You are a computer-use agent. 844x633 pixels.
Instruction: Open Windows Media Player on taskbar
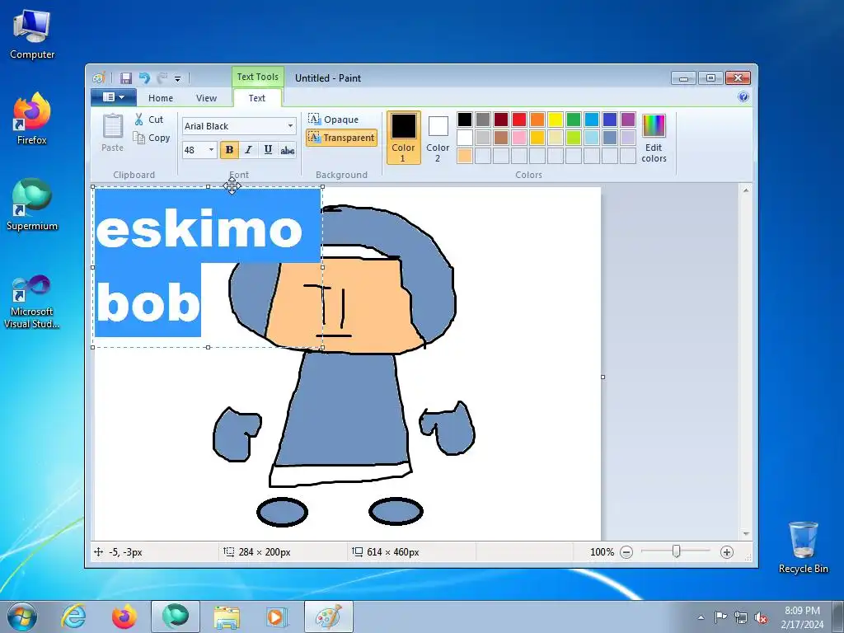click(277, 617)
